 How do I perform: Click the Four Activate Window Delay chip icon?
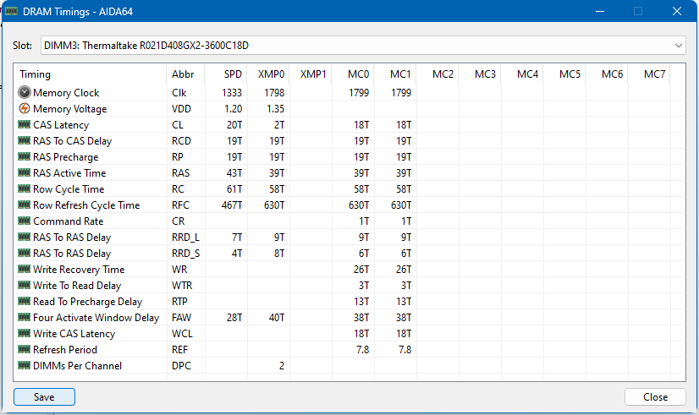click(24, 317)
